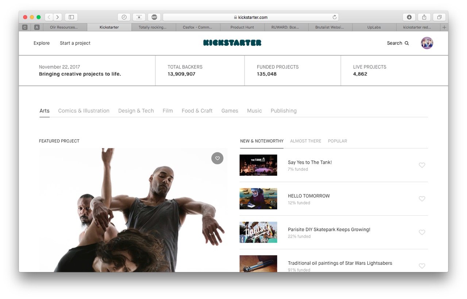Switch to the Cssfox browser tab
This screenshot has height=299, width=467.
click(197, 27)
